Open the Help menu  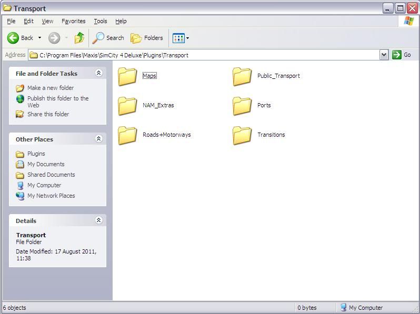[121, 21]
